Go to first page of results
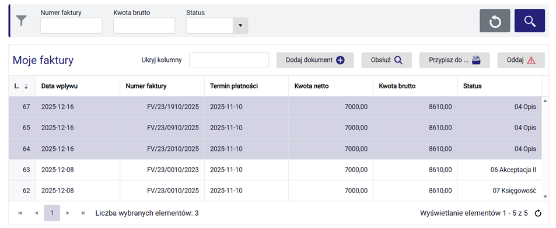Image resolution: width=556 pixels, height=228 pixels. 20,213
